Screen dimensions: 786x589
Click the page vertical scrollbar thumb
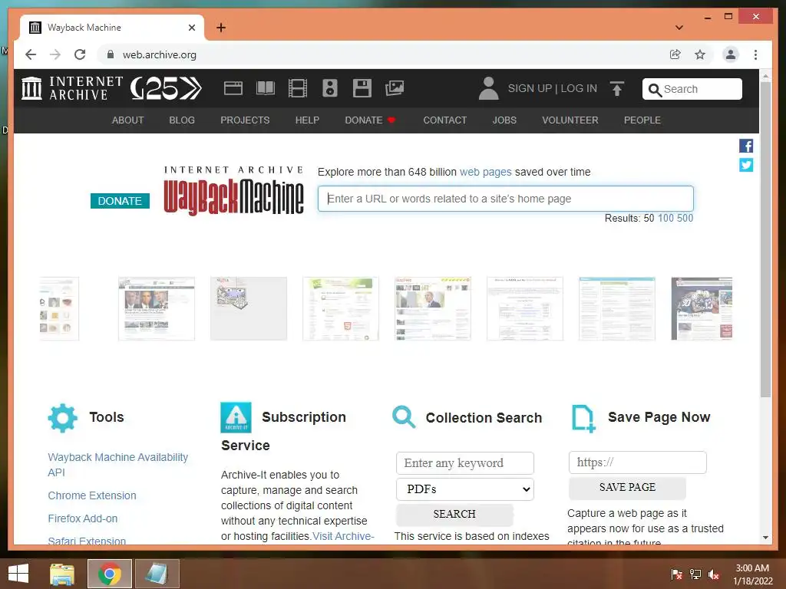(x=765, y=239)
